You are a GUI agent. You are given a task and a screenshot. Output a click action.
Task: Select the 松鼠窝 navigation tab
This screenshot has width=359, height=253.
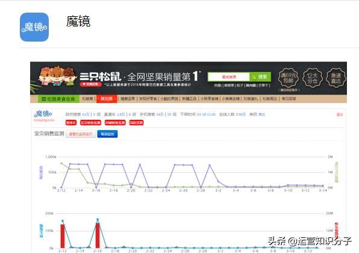click(x=88, y=99)
